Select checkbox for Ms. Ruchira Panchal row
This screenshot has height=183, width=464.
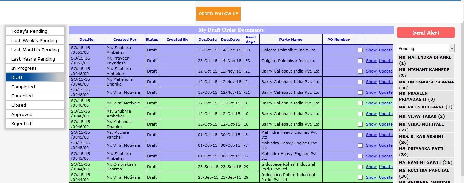pyautogui.click(x=360, y=135)
